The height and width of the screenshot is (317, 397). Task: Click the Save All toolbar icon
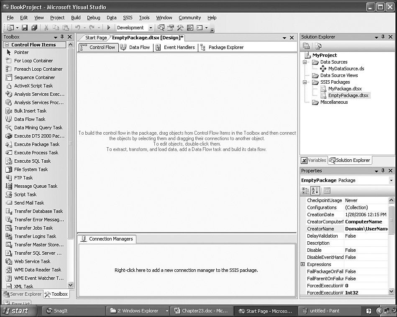tap(34, 28)
